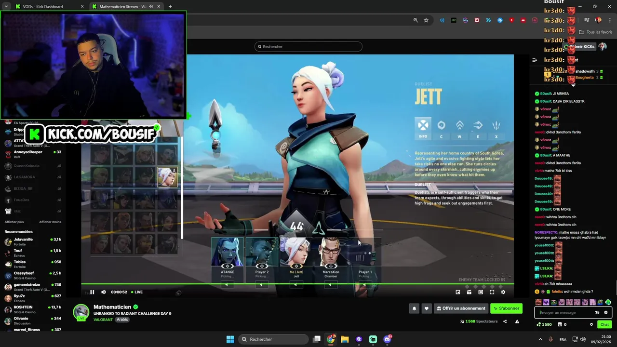Open Windows Start menu
This screenshot has height=347, width=617.
(230, 339)
